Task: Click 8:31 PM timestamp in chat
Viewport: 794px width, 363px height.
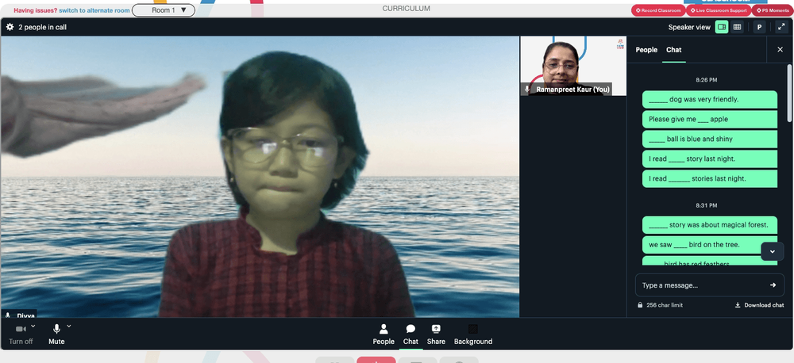Action: pos(707,206)
